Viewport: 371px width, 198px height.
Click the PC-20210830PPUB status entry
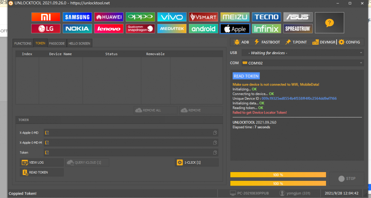(x=249, y=193)
